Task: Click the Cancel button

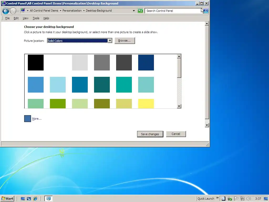Action: (176, 134)
